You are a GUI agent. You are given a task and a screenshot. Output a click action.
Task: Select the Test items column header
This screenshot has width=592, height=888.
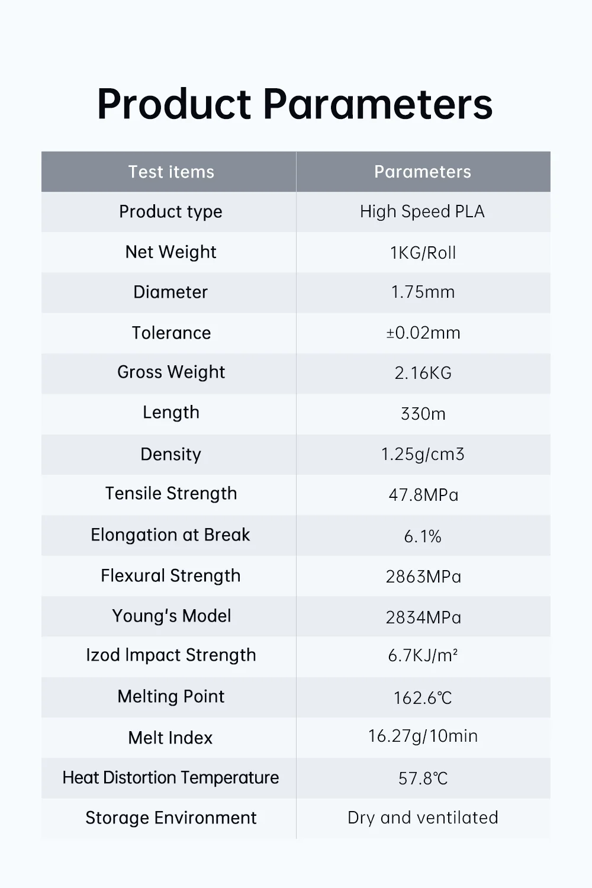tap(171, 172)
